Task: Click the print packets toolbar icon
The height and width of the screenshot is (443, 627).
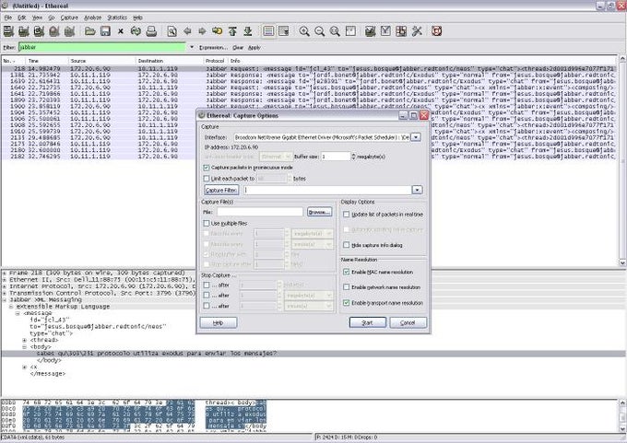Action: (151, 31)
